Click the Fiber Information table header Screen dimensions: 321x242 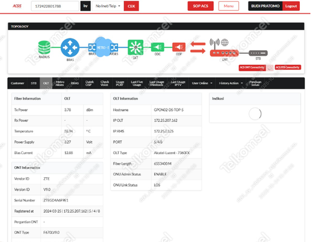pos(28,98)
